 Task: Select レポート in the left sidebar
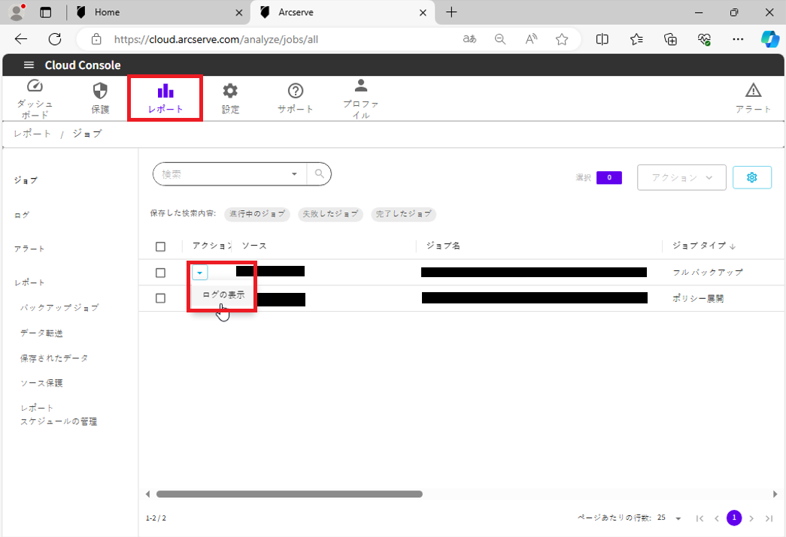[29, 282]
